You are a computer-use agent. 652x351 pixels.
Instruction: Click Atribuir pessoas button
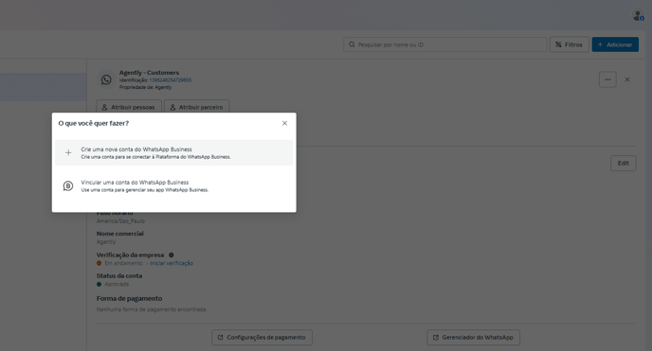click(x=129, y=107)
